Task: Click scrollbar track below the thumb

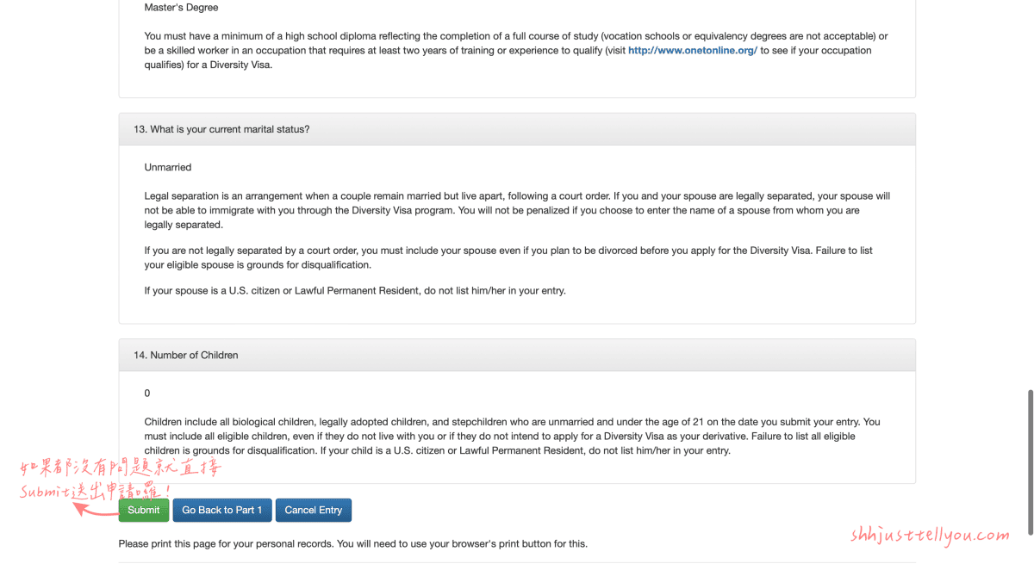Action: click(1029, 549)
